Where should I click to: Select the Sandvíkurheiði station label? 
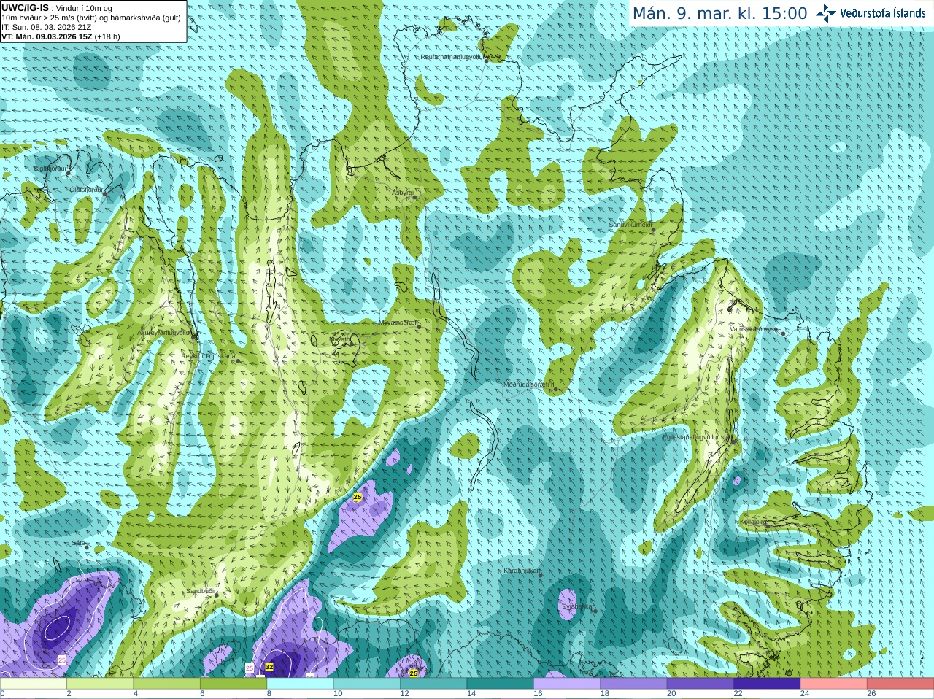pos(630,225)
